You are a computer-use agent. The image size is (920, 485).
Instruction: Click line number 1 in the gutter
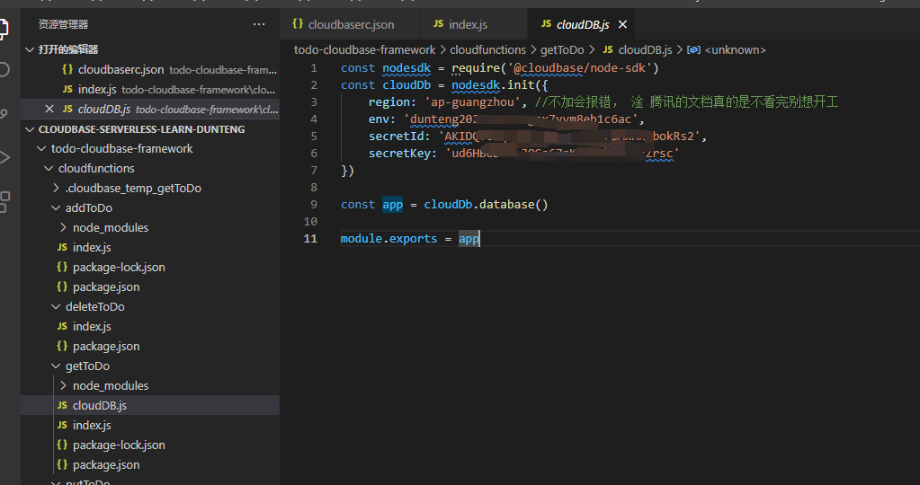coord(314,68)
